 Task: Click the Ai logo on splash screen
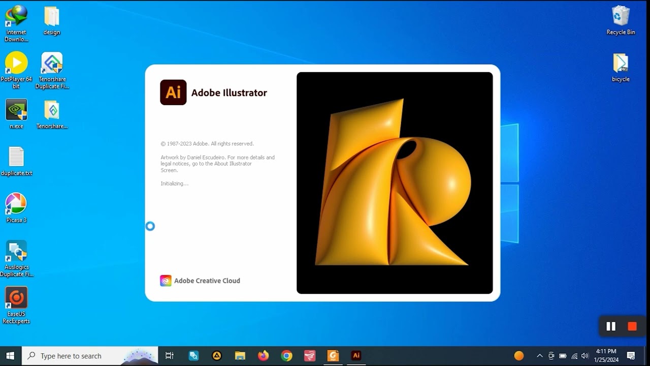173,93
